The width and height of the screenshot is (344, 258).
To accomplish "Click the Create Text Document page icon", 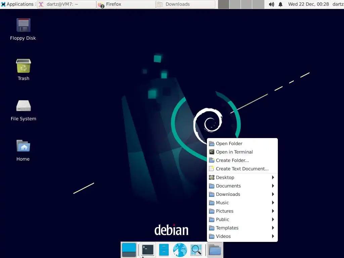I will tap(212, 169).
